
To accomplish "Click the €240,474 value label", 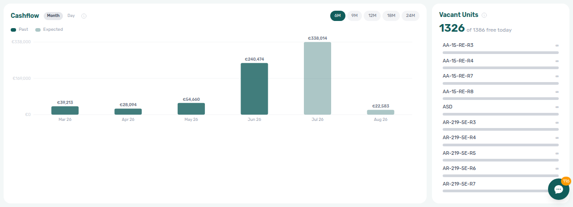I will click(254, 59).
